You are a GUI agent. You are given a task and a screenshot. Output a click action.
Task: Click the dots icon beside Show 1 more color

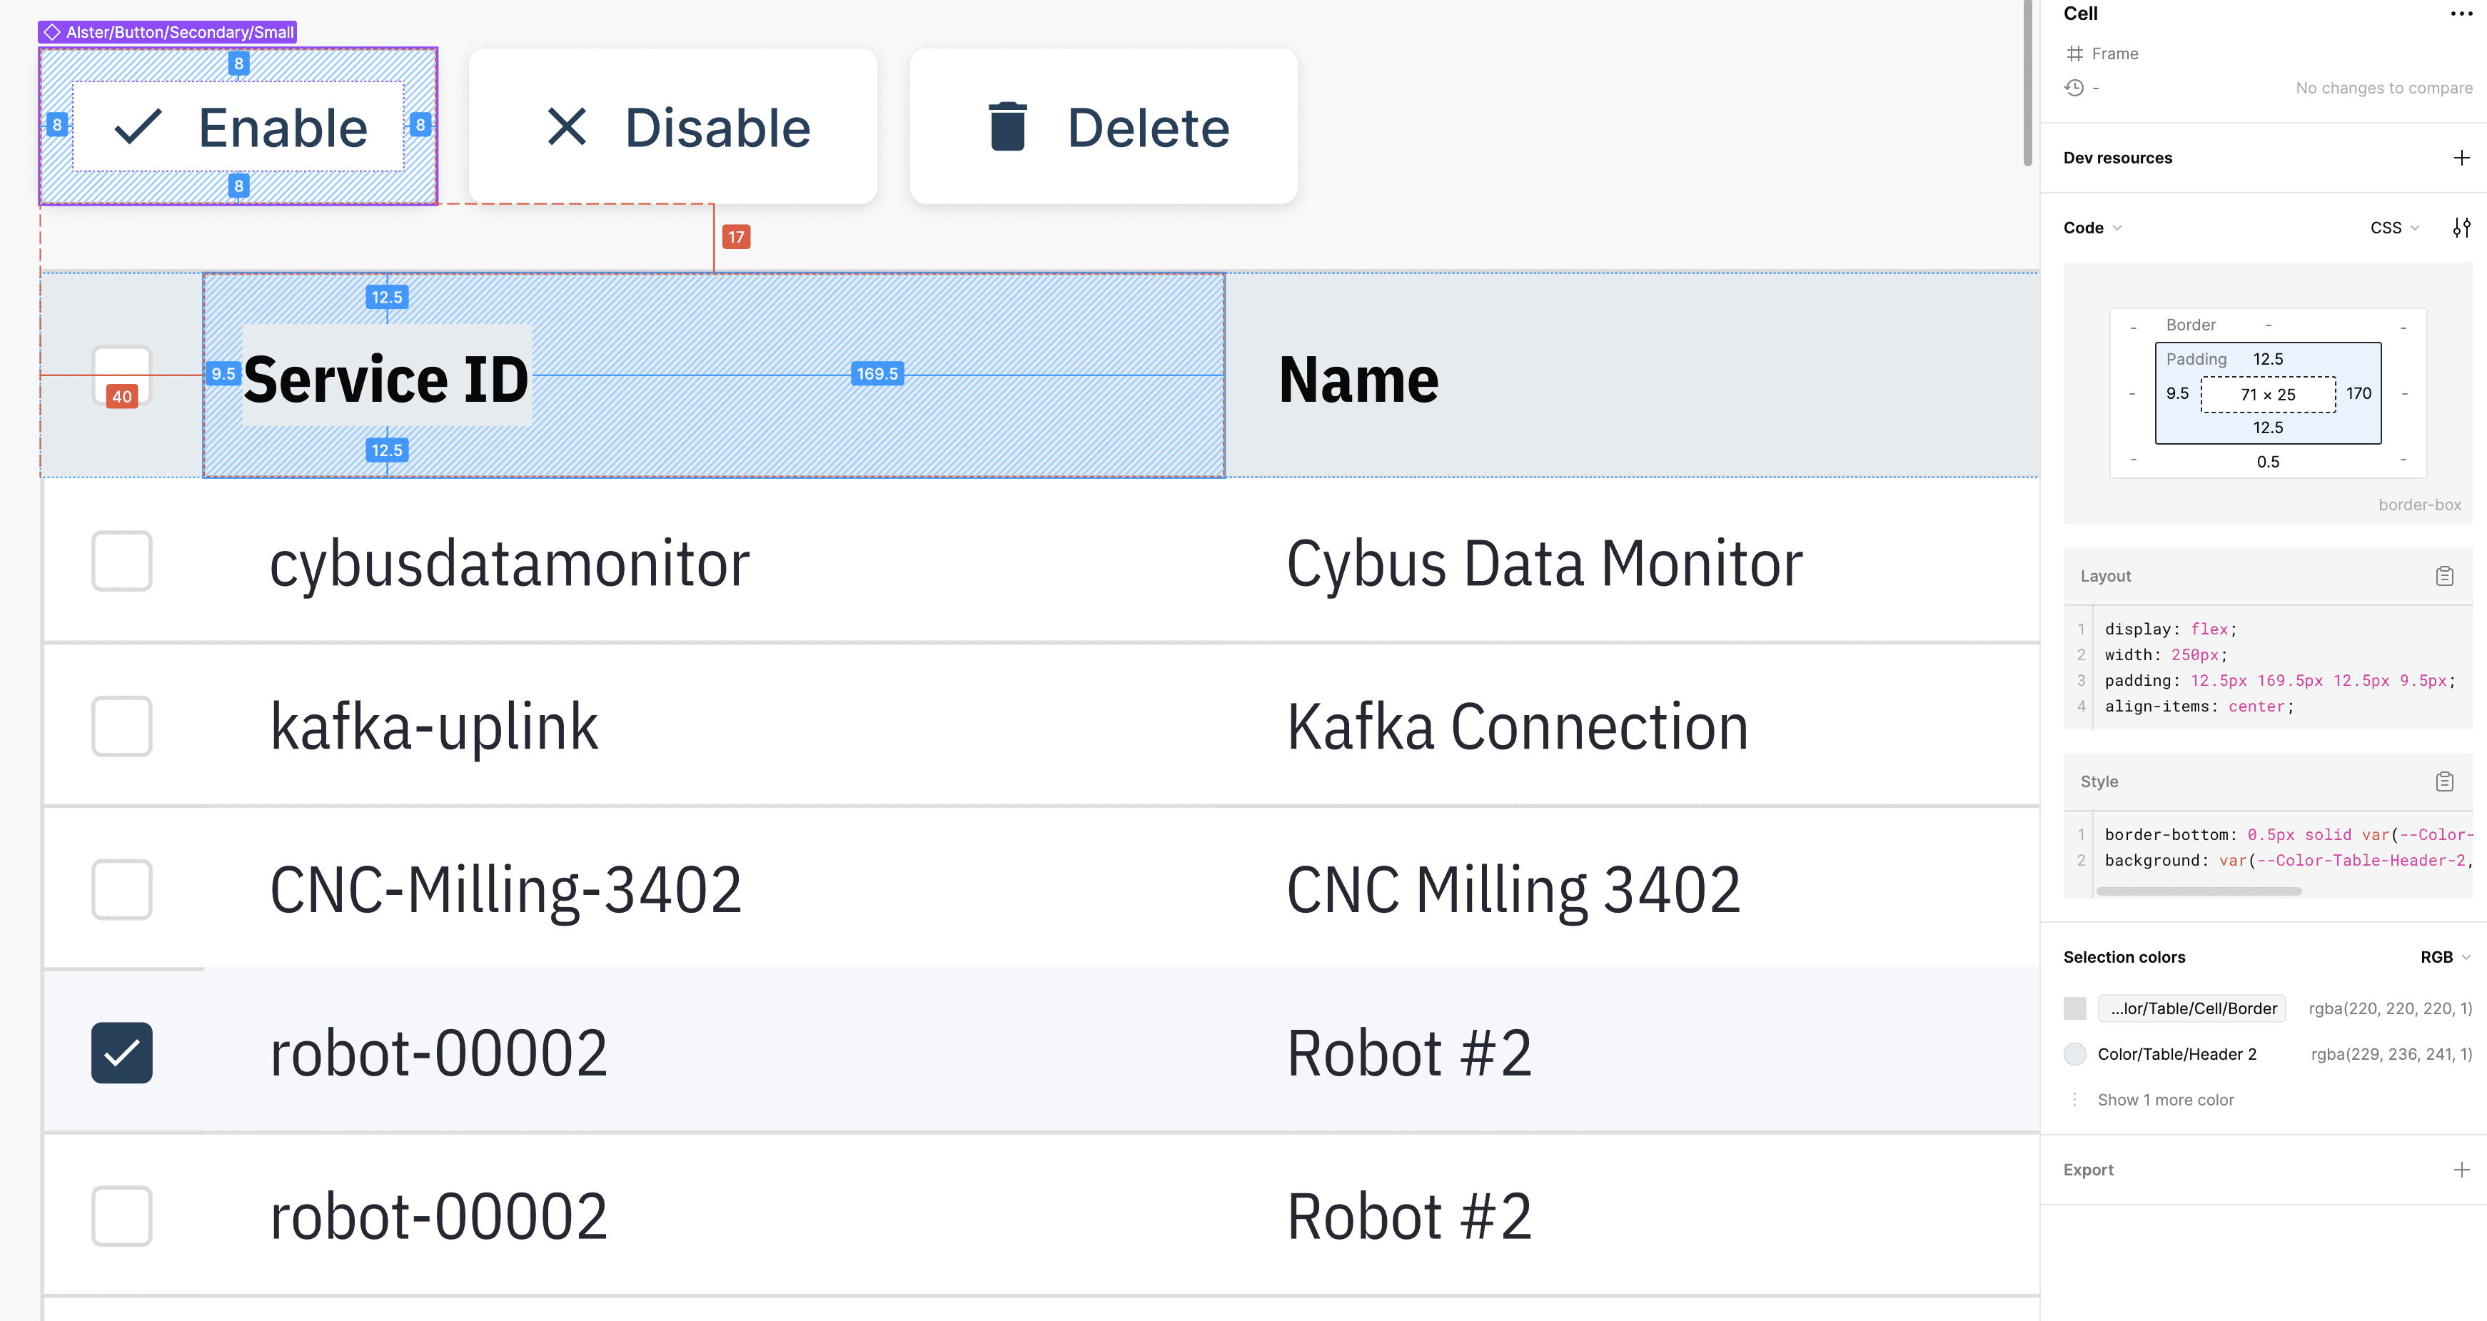(2074, 1100)
